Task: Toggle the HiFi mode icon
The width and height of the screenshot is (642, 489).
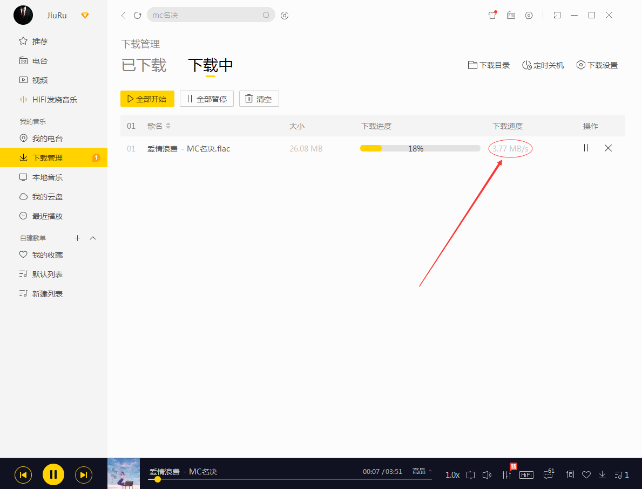Action: click(x=526, y=475)
